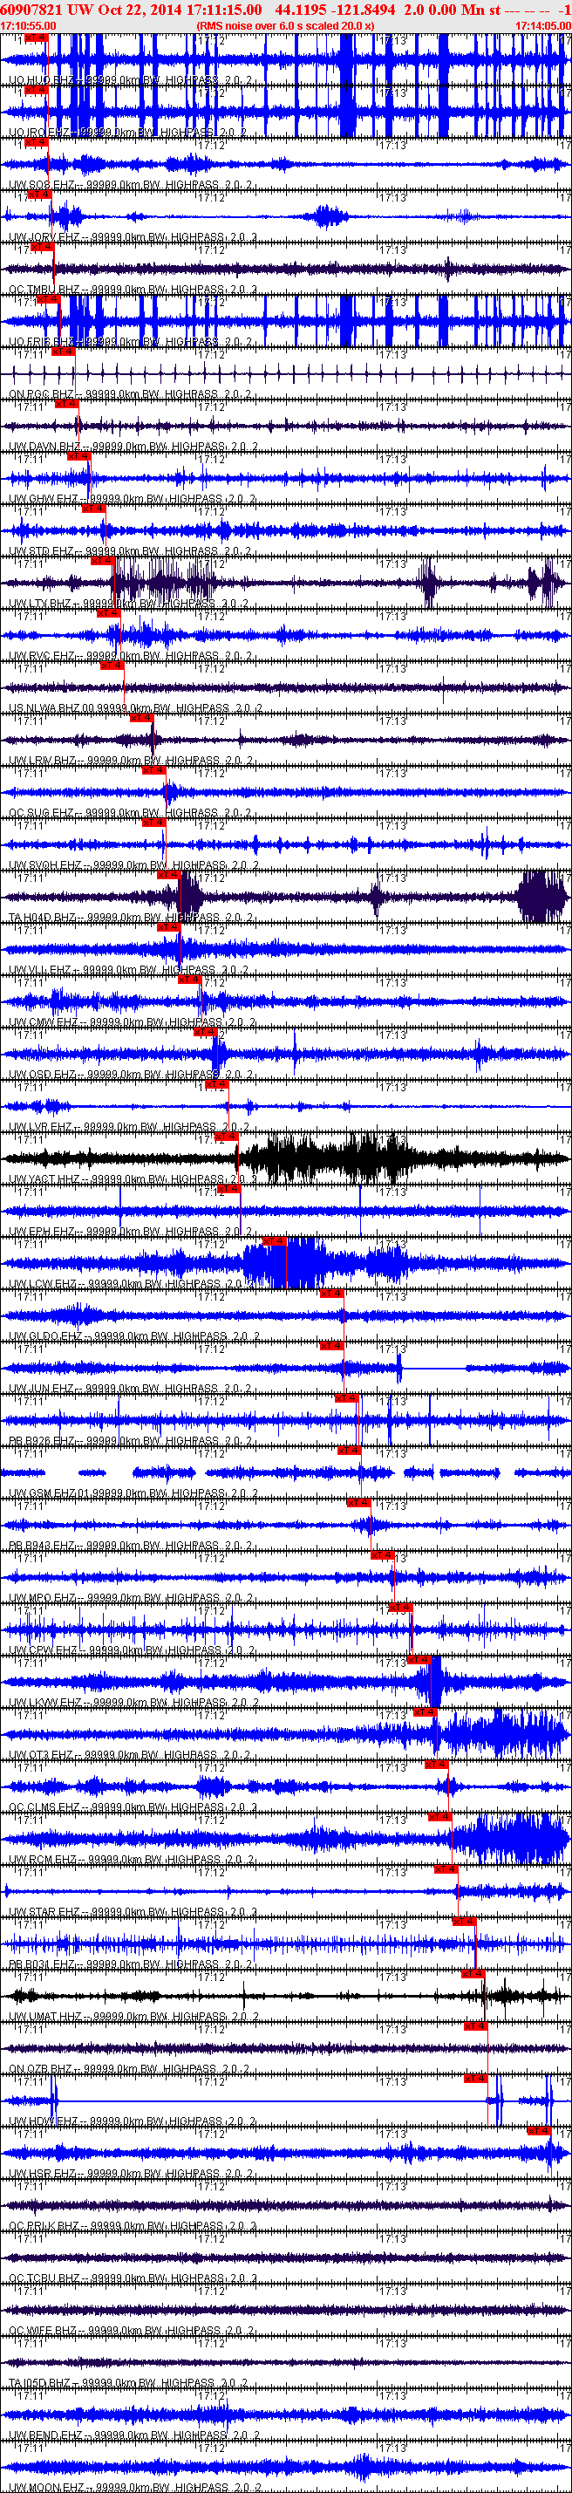Click the end time 17:14:05.00 label

point(543,25)
